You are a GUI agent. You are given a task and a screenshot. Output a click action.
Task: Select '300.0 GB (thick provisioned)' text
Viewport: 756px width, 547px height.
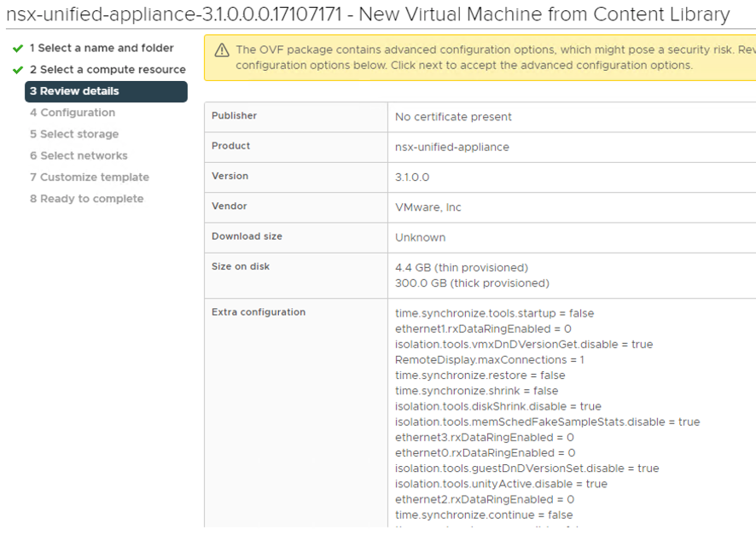pos(472,283)
